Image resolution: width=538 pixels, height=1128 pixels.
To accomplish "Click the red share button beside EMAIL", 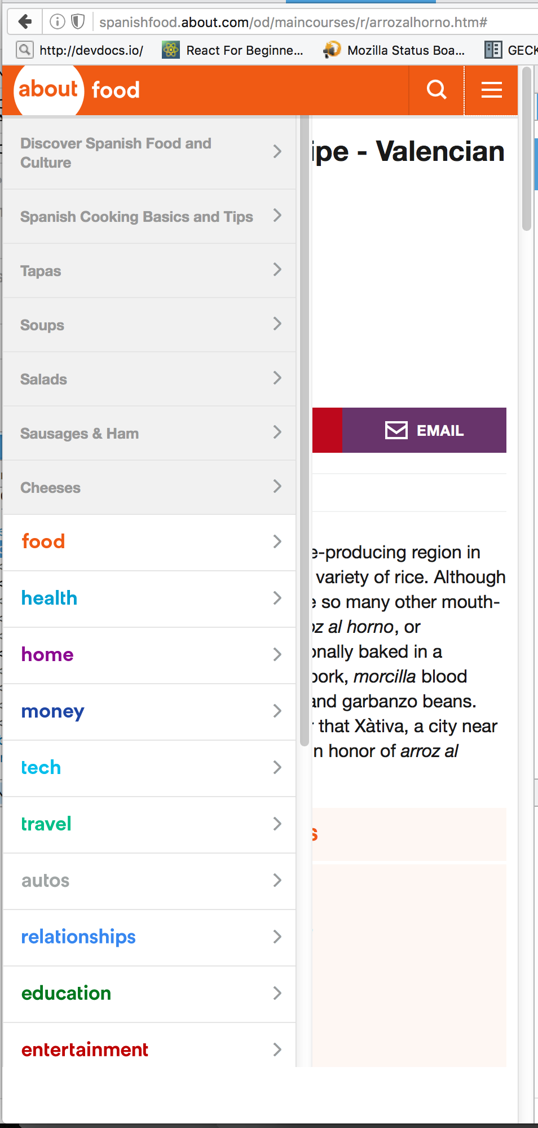I will pyautogui.click(x=327, y=430).
